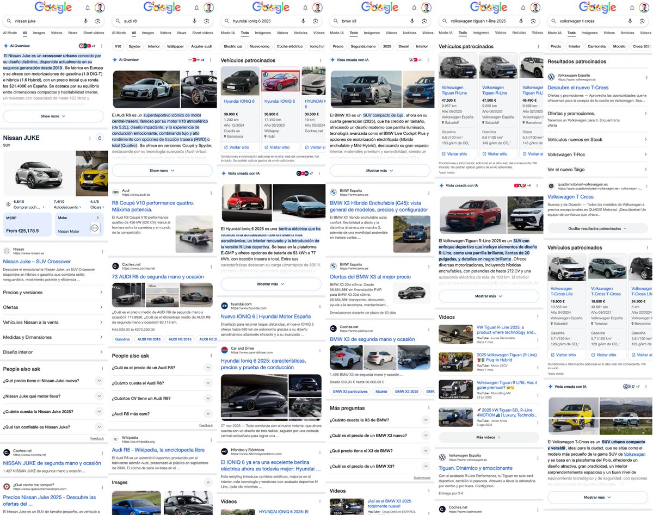
Task: Tap the microphone icon in the nissan juke search bar
Action: click(x=85, y=21)
